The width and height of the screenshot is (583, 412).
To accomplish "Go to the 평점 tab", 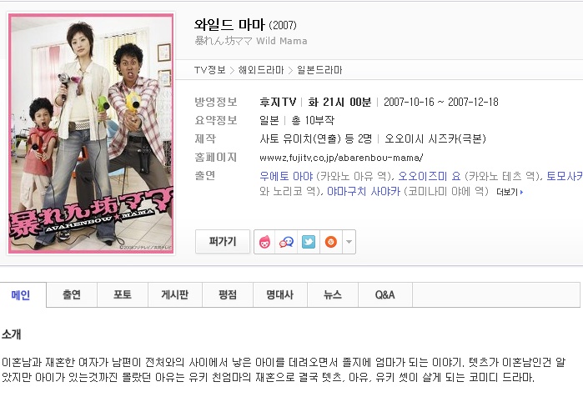I will (x=228, y=295).
